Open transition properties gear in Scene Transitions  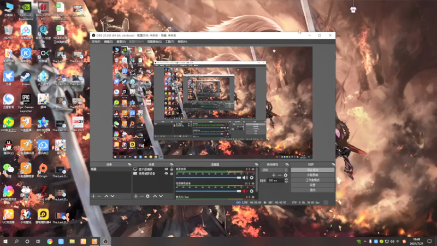point(285,175)
